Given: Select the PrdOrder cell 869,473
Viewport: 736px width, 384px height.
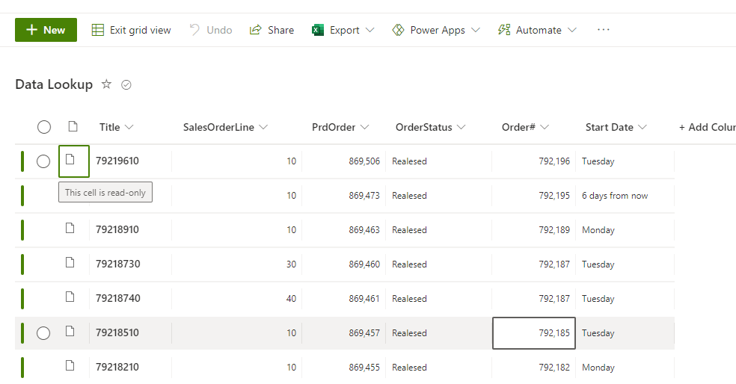Looking at the screenshot, I should [343, 196].
